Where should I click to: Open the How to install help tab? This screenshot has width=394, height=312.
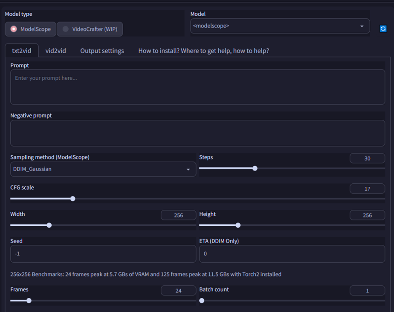click(203, 51)
